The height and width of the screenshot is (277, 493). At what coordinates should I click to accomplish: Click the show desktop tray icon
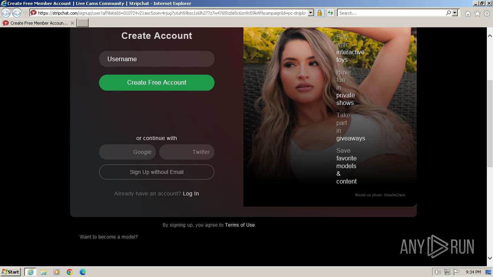coord(488,272)
